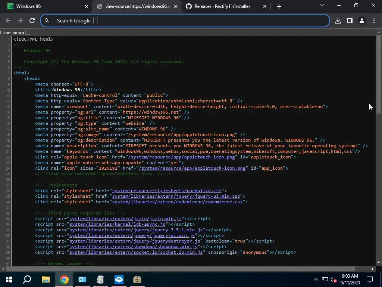Click the horizontal scroll left arrow

(3, 269)
